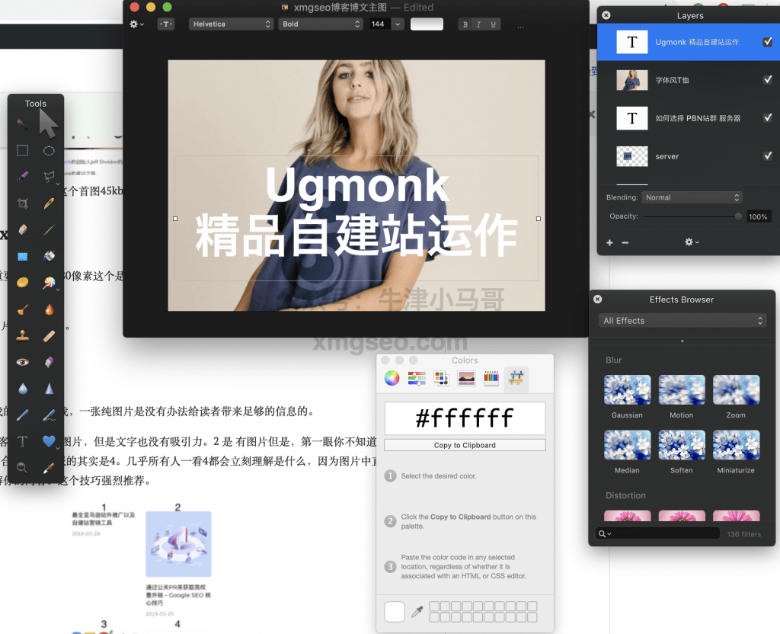The width and height of the screenshot is (780, 634).
Task: Hide the 如何选择 PBN站群 服务器 layer
Action: pyautogui.click(x=768, y=118)
